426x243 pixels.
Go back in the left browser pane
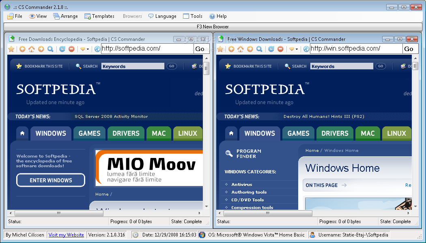[x=22, y=49]
